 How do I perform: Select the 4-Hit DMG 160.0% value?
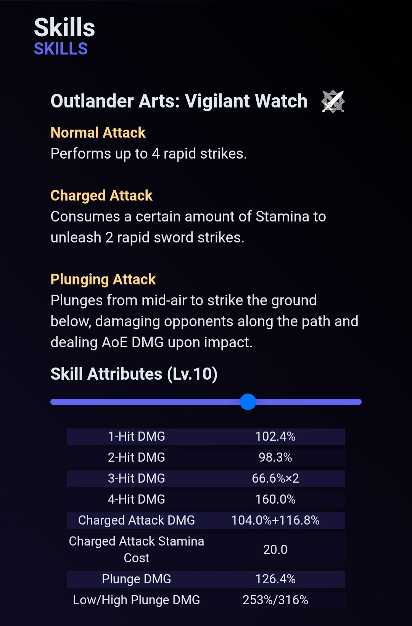click(x=275, y=499)
